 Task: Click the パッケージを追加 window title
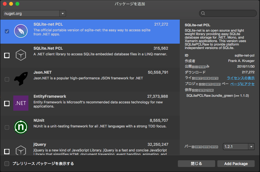(x=130, y=4)
